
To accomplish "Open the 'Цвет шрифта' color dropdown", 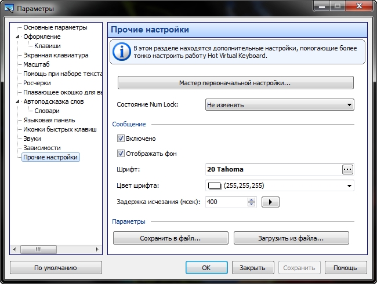I will (349, 185).
